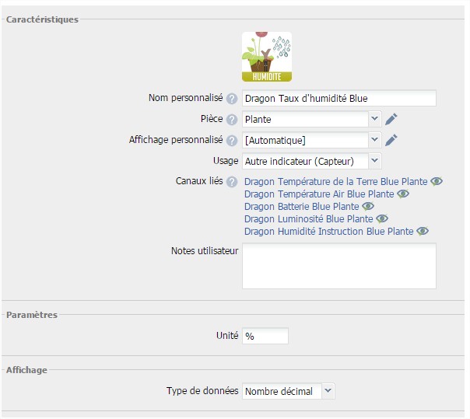The width and height of the screenshot is (470, 419).
Task: Click help icon beside Pièce label
Action: [x=231, y=120]
